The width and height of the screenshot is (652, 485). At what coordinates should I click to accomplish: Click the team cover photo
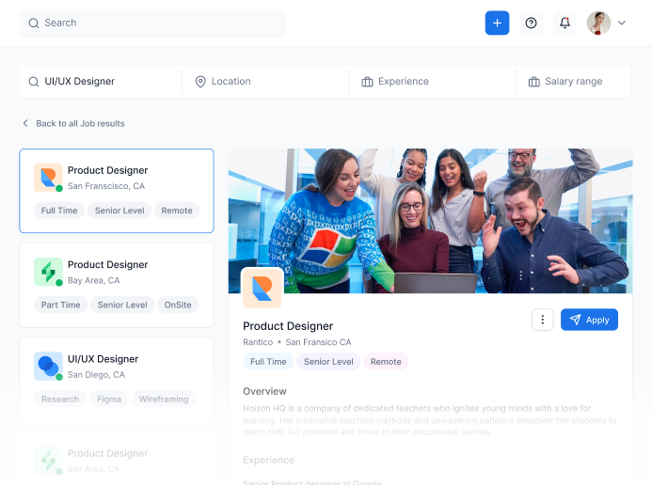(430, 221)
